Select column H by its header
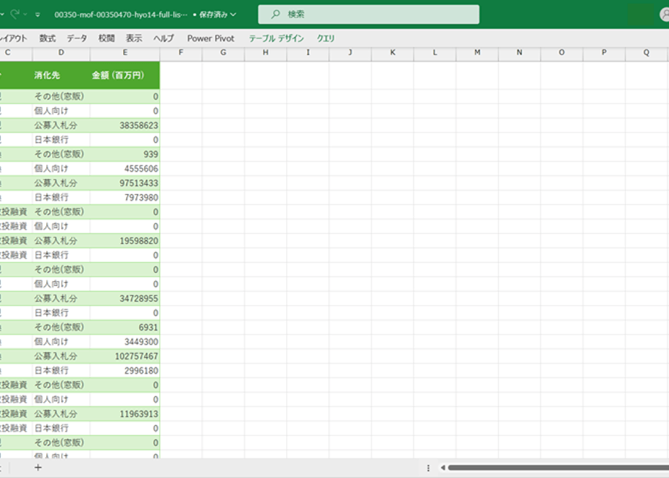The image size is (669, 478). (x=266, y=52)
